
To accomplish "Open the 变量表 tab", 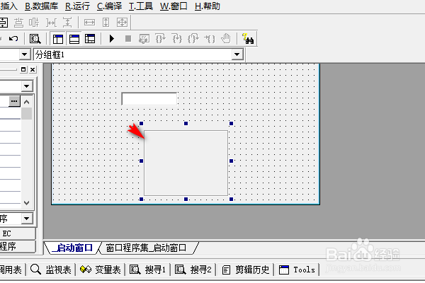I will tap(101, 270).
